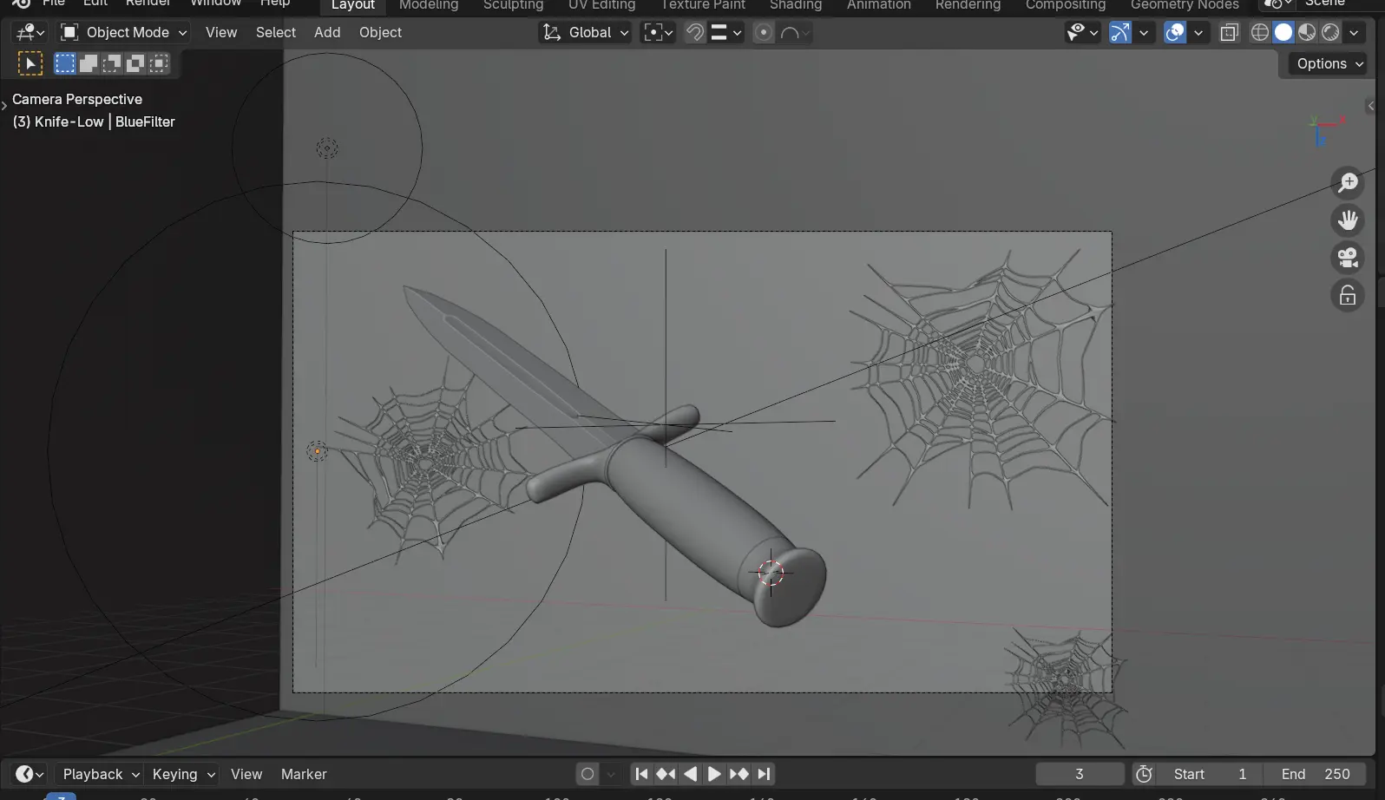The height and width of the screenshot is (800, 1385).
Task: Toggle X-ray mode in header
Action: coord(1229,33)
